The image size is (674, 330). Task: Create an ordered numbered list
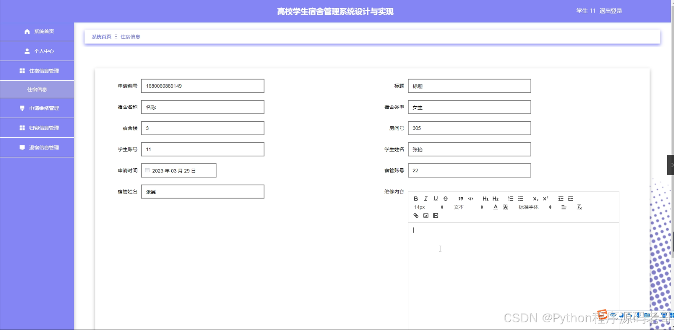click(x=510, y=199)
